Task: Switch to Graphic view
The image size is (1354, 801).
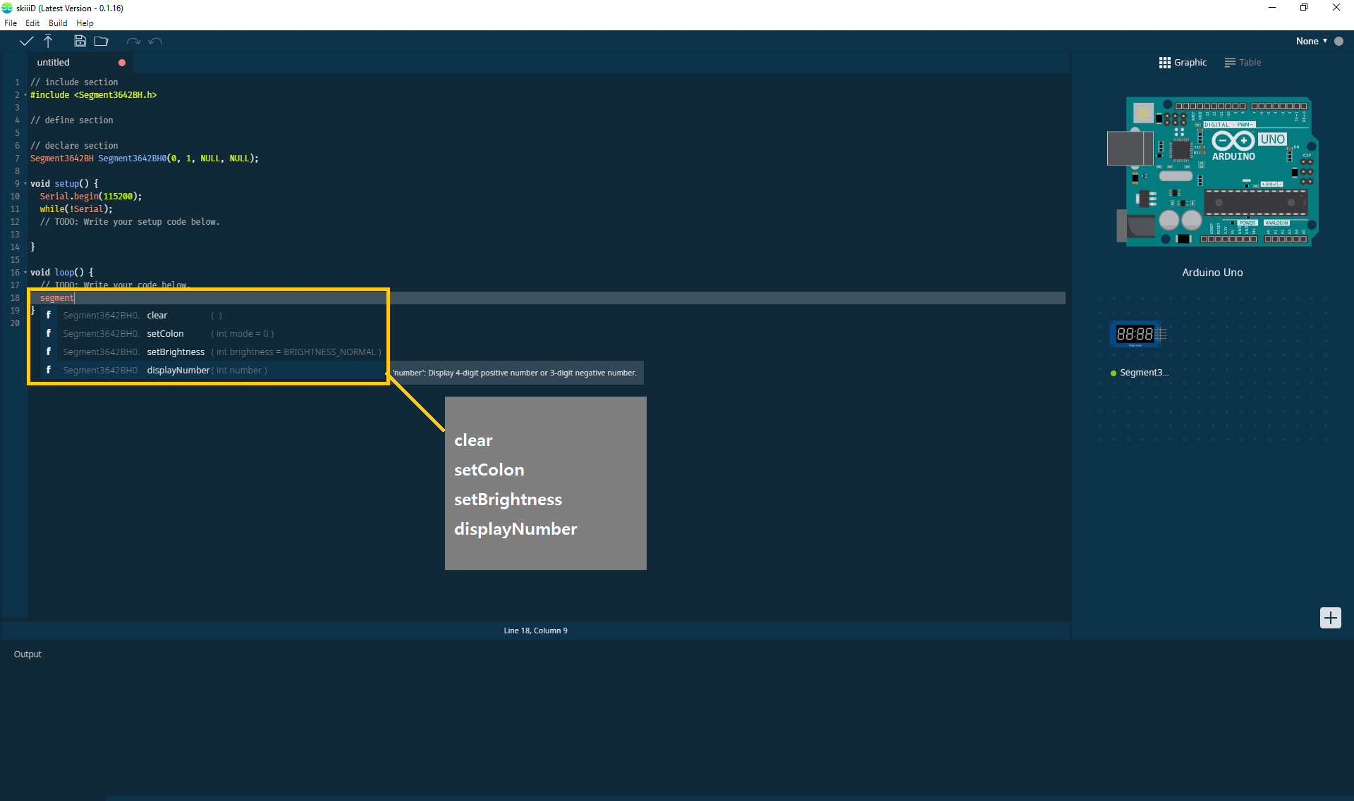Action: click(x=1182, y=62)
